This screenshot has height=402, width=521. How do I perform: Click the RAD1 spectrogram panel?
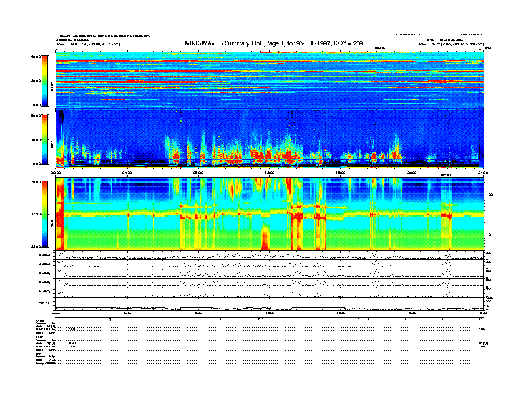tap(270, 138)
